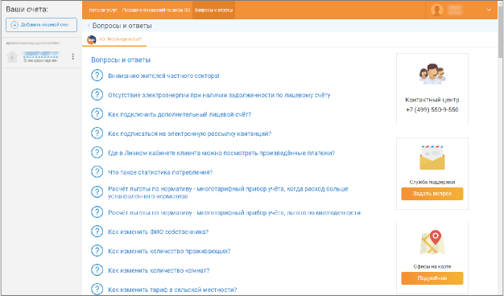The image size is (504, 296).
Task: Click the 'Офисы на карте' label
Action: tap(432, 266)
